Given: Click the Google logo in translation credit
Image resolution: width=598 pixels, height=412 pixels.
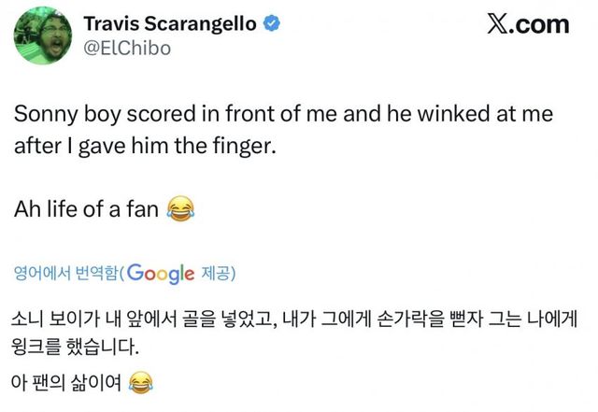Looking at the screenshot, I should pos(160,274).
